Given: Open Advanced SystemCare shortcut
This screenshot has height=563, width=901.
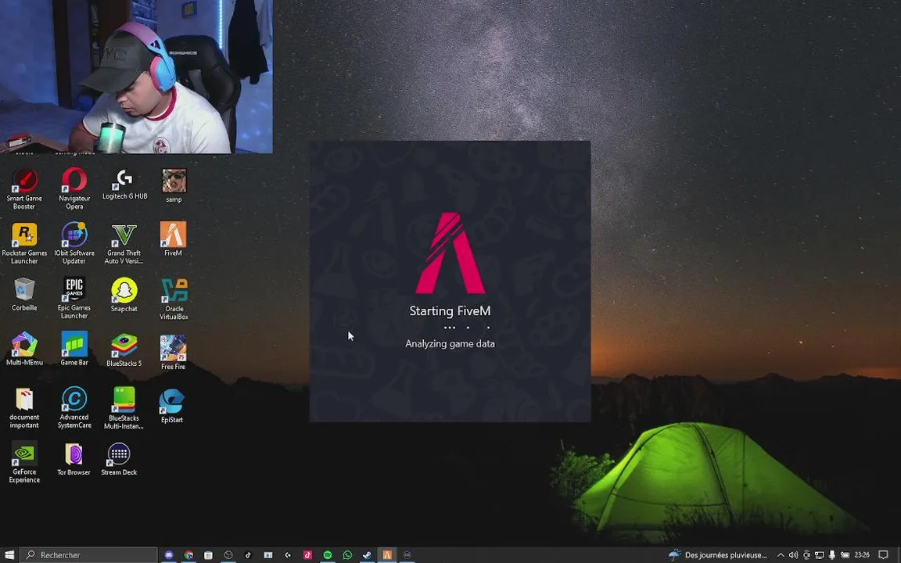Looking at the screenshot, I should 74,408.
